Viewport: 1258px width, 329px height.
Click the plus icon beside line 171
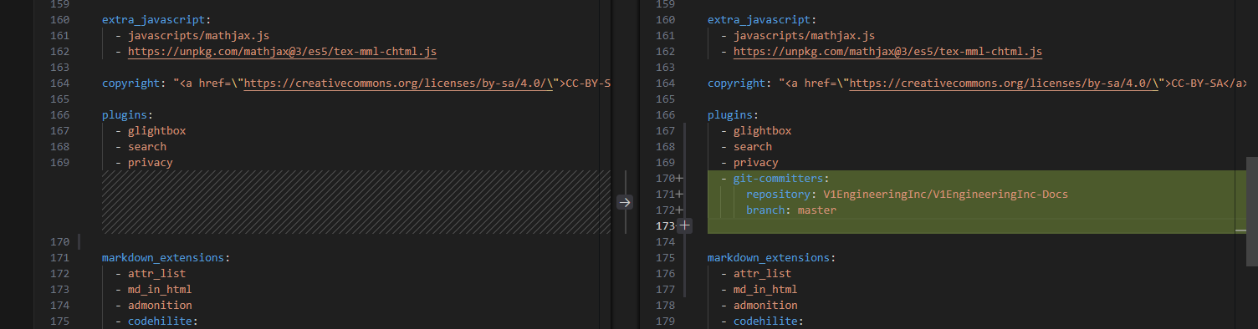tap(679, 194)
